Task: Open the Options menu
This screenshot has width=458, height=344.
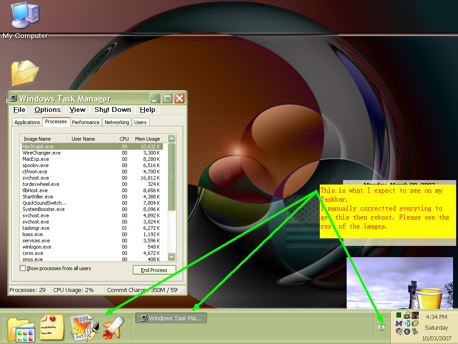Action: [47, 110]
